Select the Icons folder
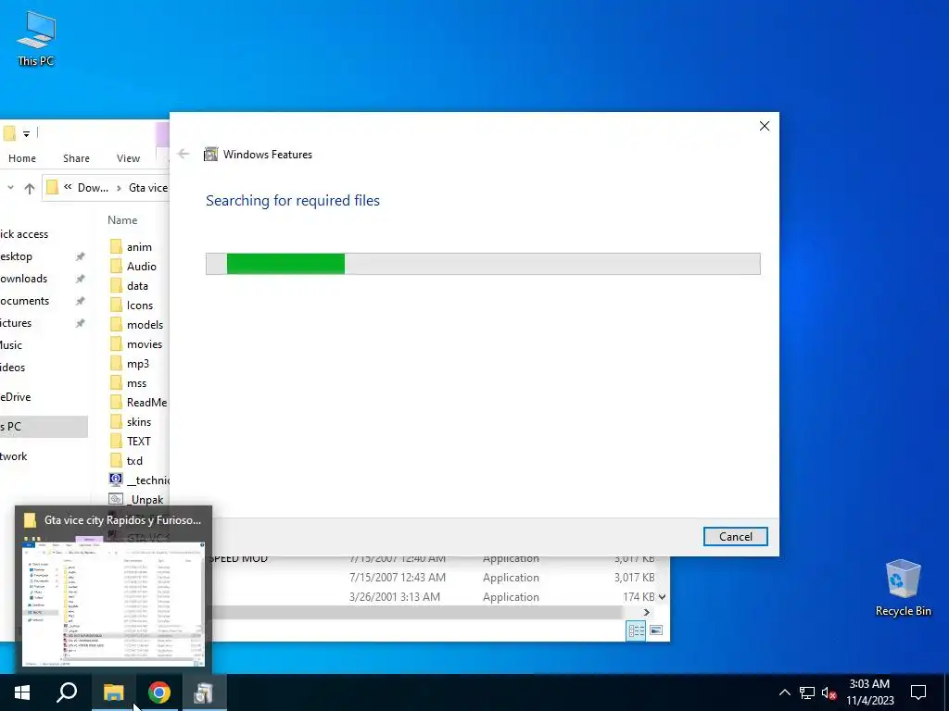Screen dimensions: 949x711 click(x=139, y=306)
